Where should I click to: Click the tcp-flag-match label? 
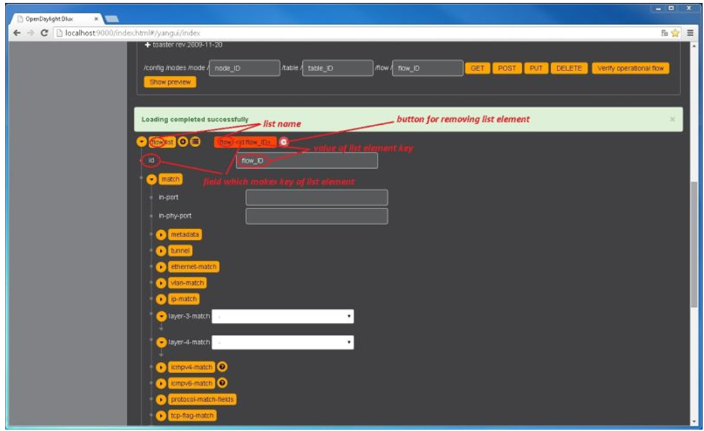[x=192, y=416]
